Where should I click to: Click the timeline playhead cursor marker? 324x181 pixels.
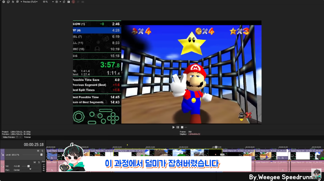(216, 147)
